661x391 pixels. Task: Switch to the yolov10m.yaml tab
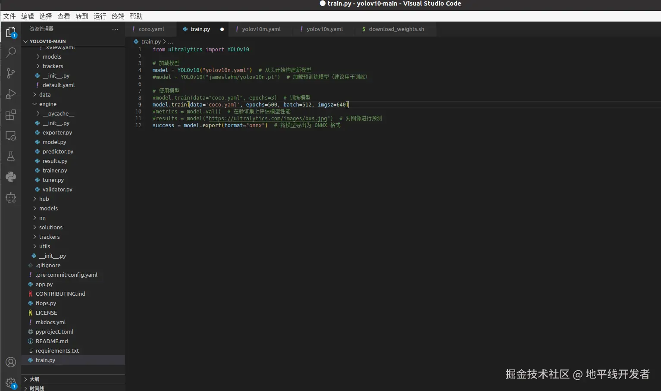click(x=261, y=29)
